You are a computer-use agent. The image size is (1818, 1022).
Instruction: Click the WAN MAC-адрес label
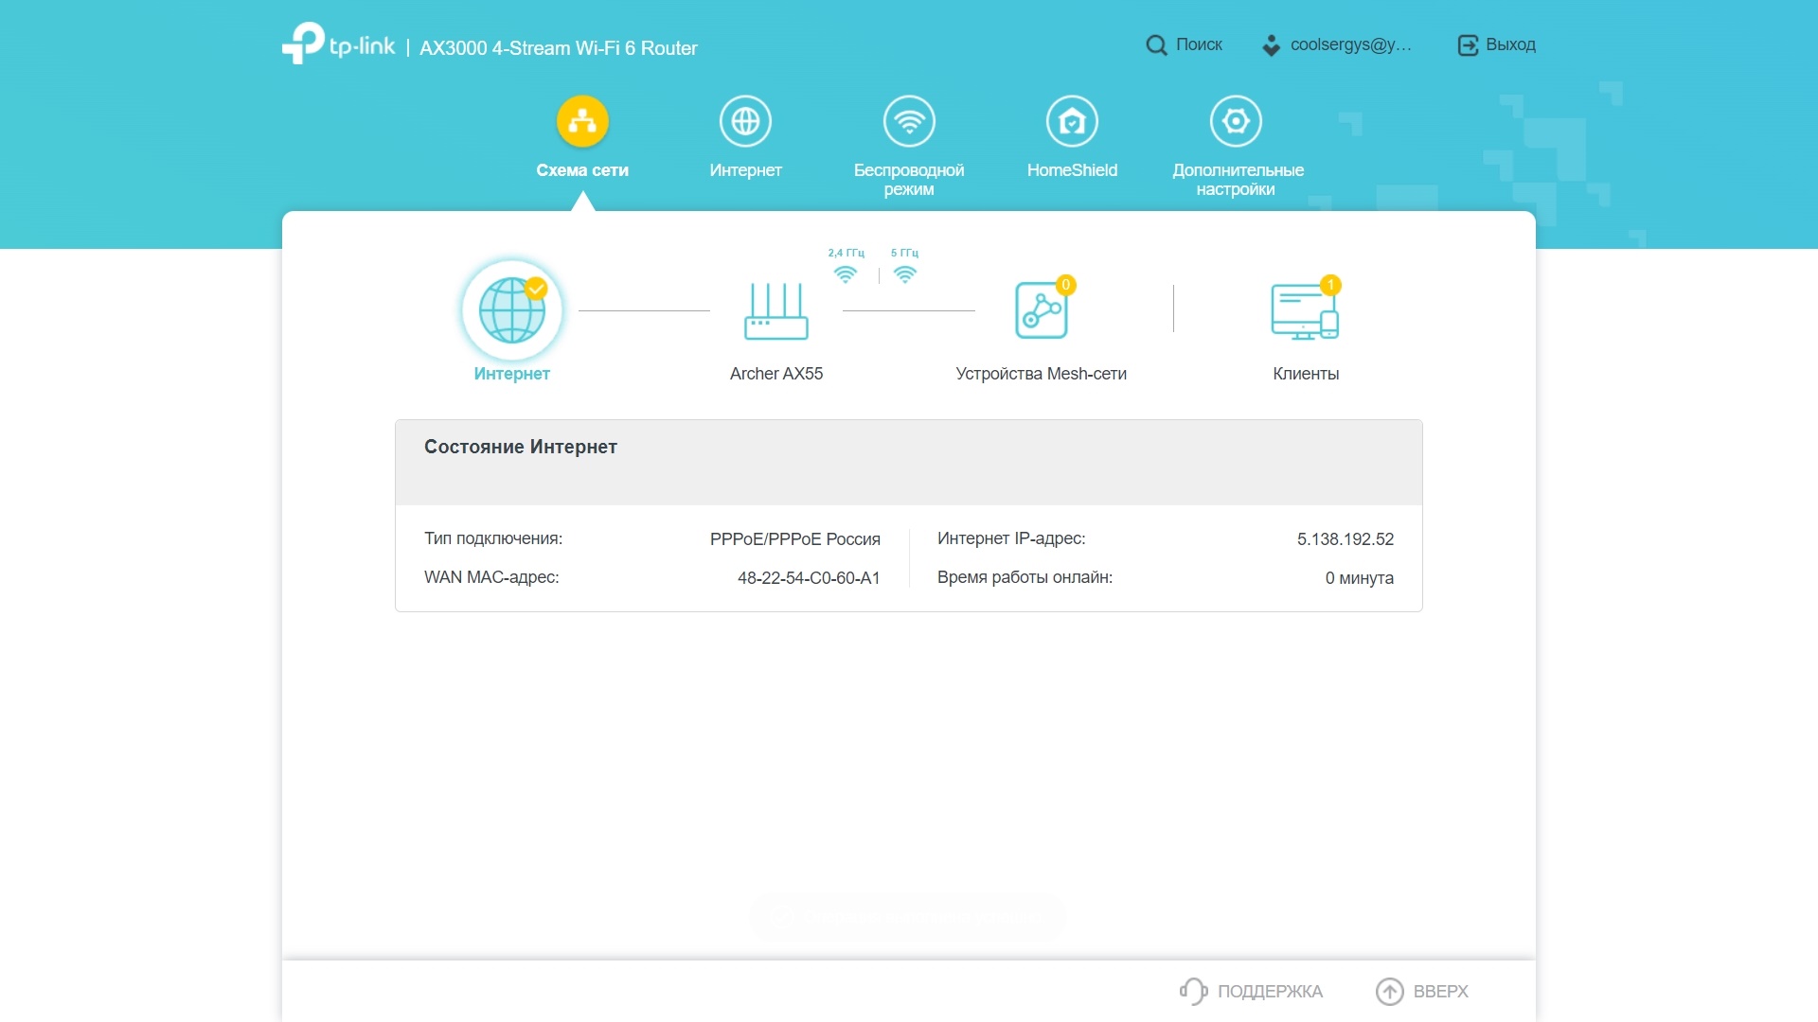click(x=491, y=577)
